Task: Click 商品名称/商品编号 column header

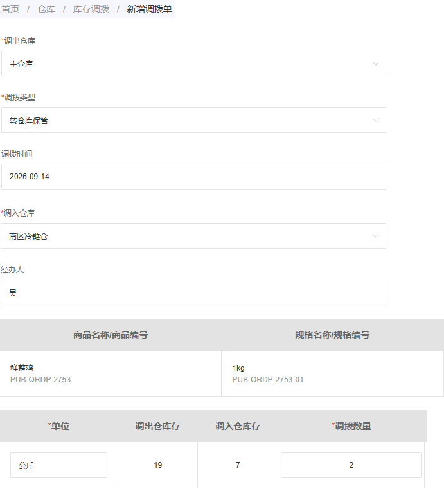Action: [x=111, y=335]
